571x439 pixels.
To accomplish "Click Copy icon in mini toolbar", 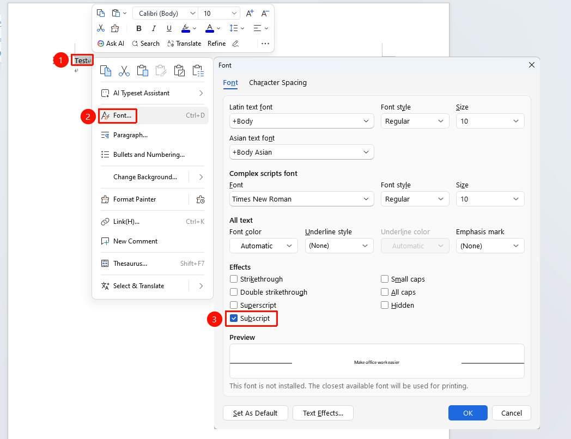I will (101, 14).
